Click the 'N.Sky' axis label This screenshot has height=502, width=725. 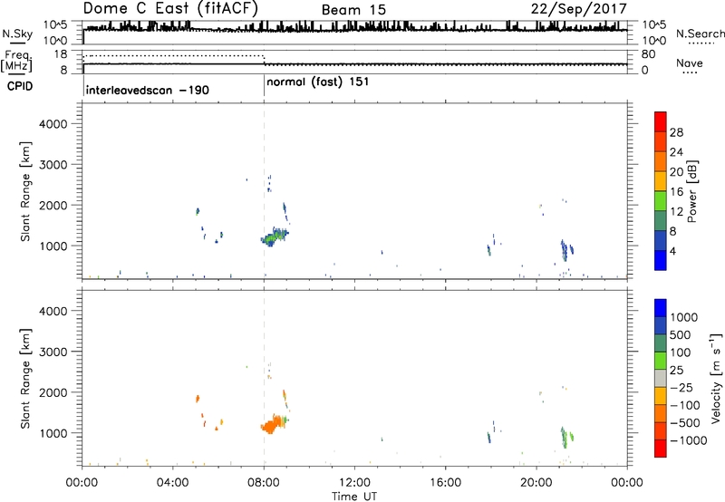click(17, 34)
